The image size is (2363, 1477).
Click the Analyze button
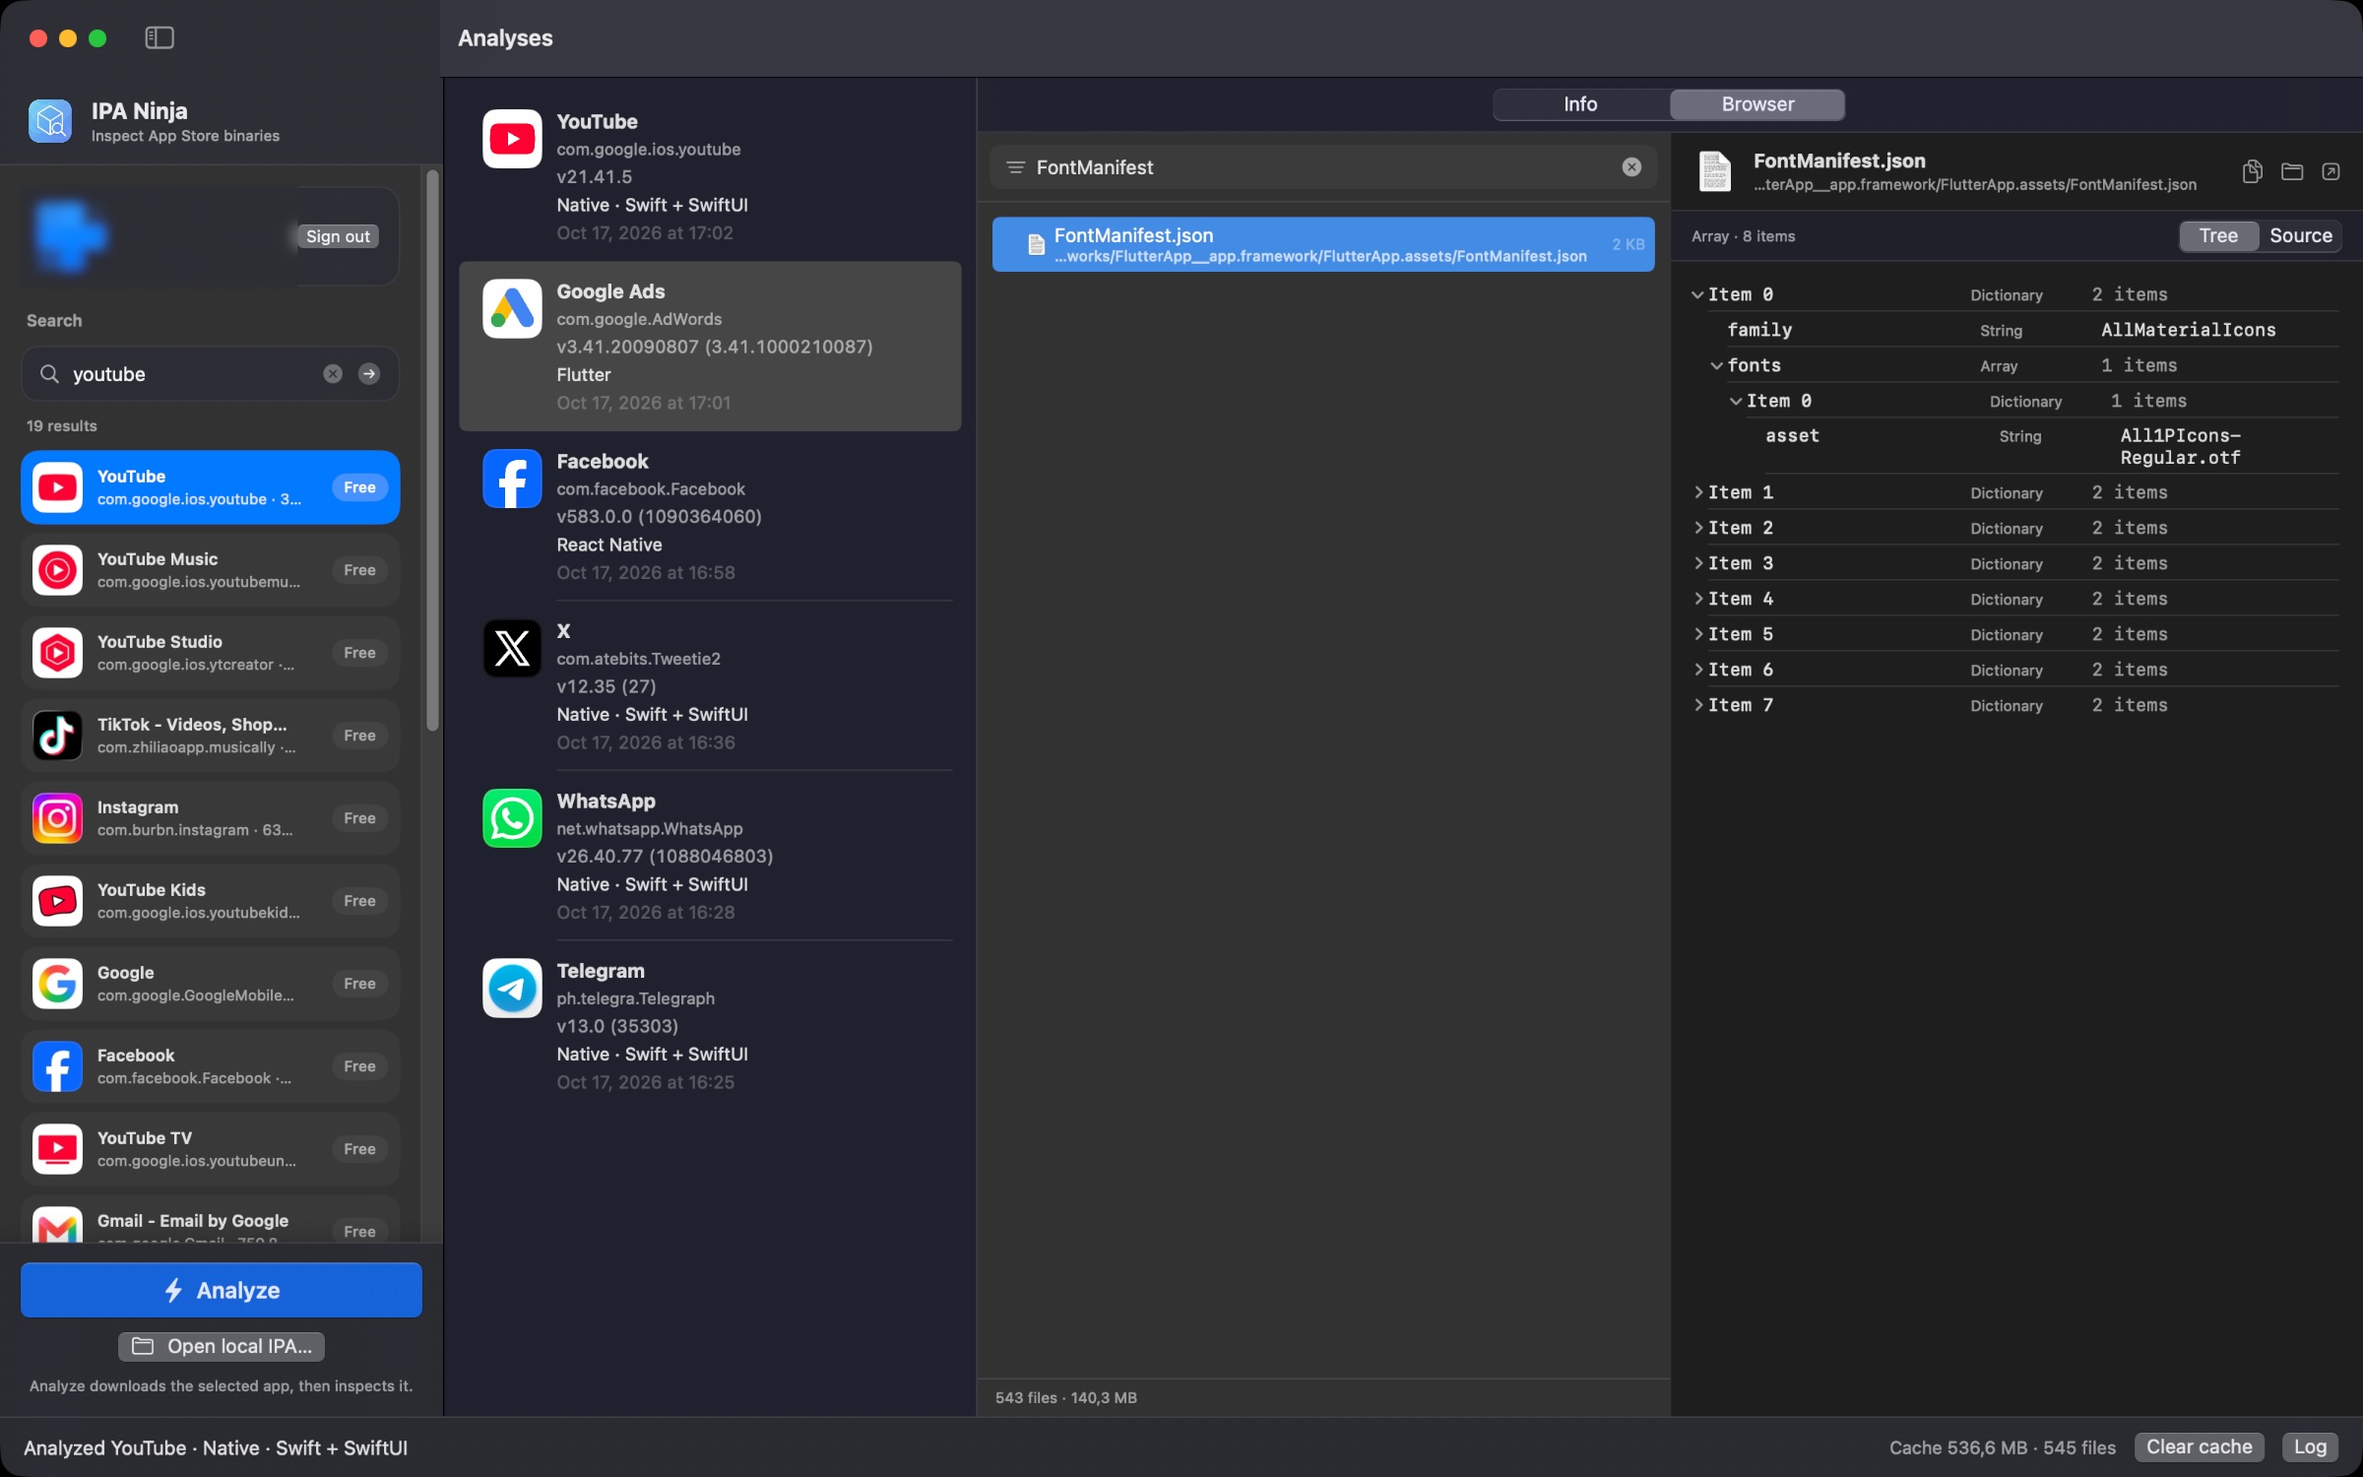[x=222, y=1290]
